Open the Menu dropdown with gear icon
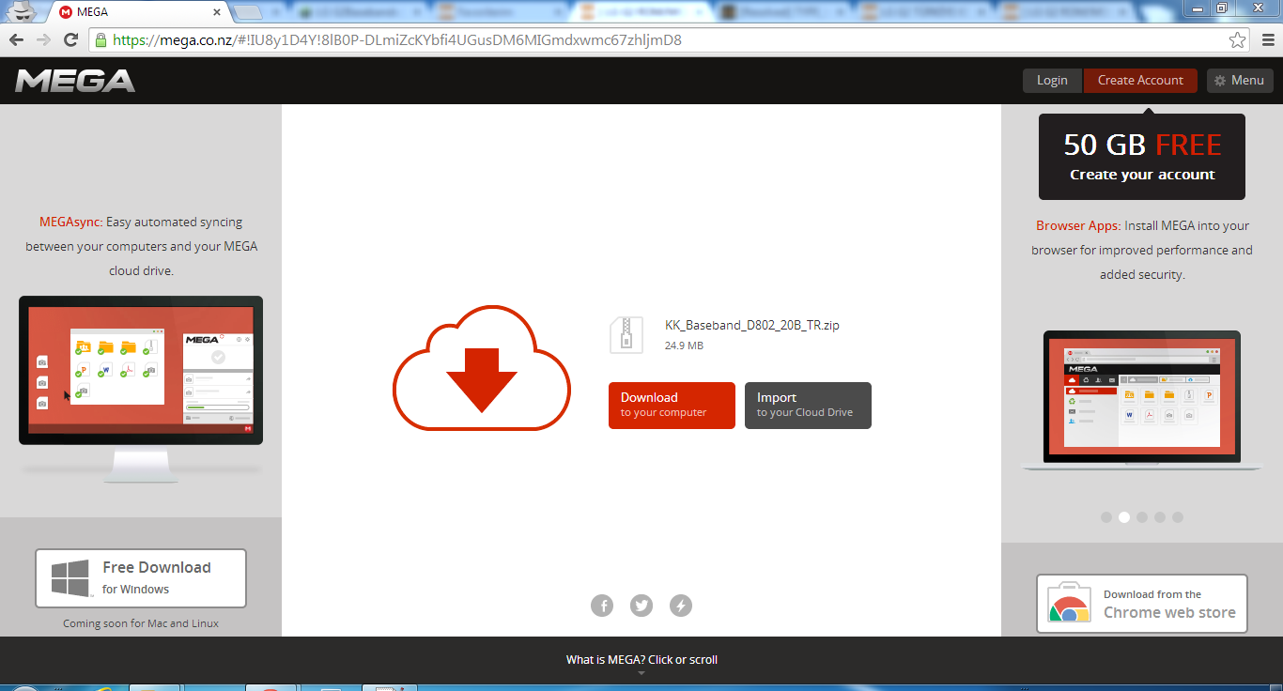 coord(1240,81)
